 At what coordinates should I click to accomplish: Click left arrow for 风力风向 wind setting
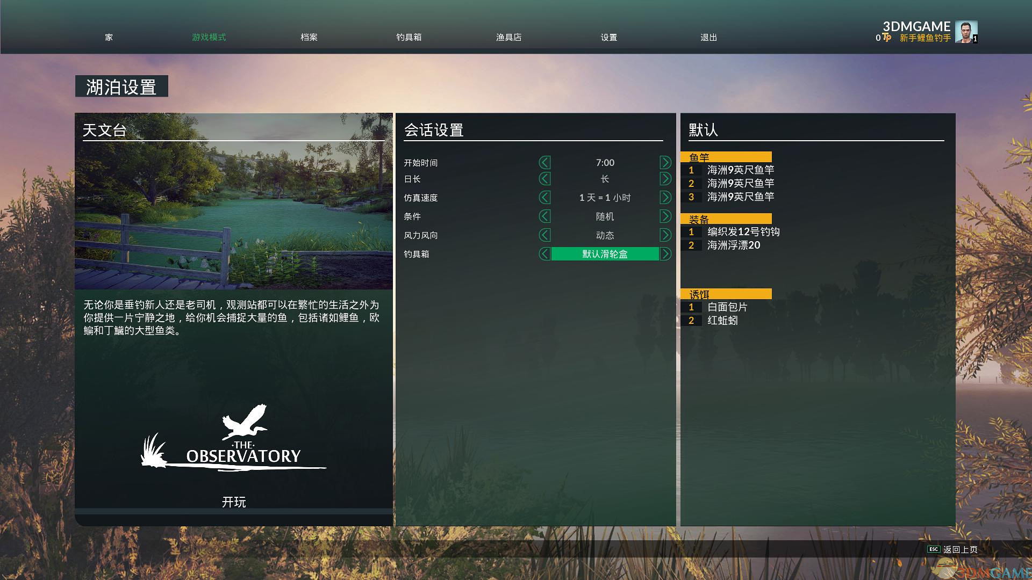coord(544,235)
